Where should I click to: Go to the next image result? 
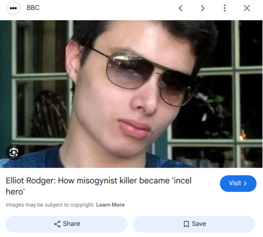pyautogui.click(x=203, y=8)
